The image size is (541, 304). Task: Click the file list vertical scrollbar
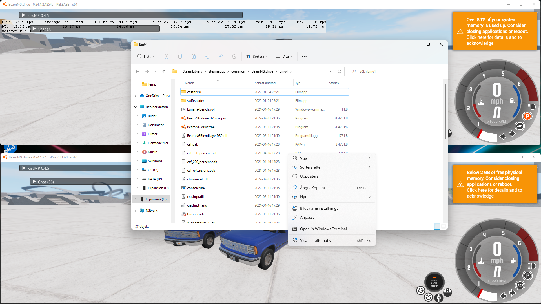tap(445, 111)
